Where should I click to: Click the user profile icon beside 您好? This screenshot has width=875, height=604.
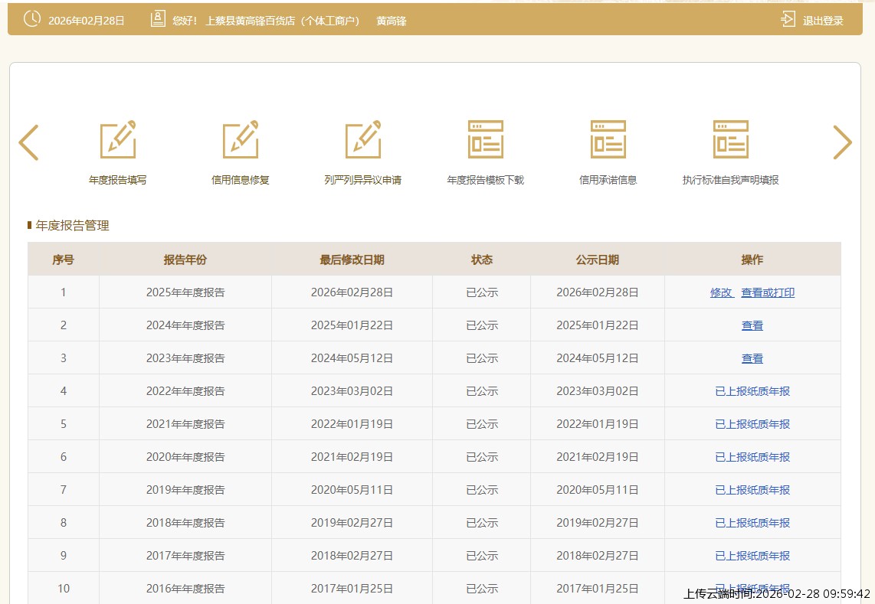point(158,20)
